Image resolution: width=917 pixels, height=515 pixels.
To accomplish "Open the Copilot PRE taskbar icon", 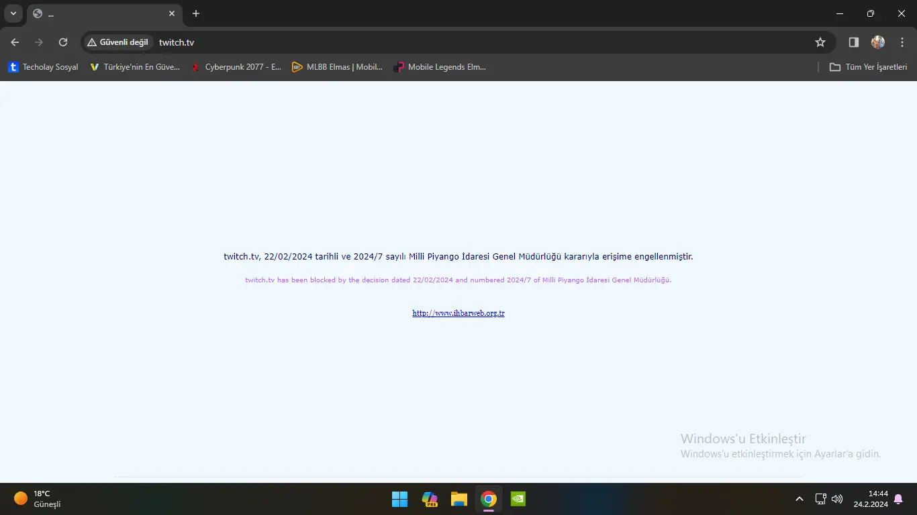I will click(x=430, y=499).
